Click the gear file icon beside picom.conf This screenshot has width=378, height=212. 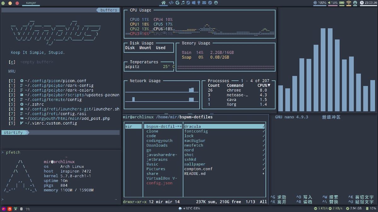[x=21, y=81]
